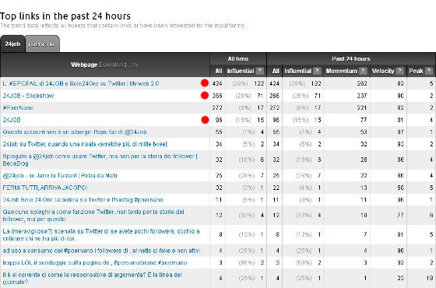This screenshot has height=288, width=436.
Task: Open 'Questo account non è un albergo' link
Action: tap(75, 132)
